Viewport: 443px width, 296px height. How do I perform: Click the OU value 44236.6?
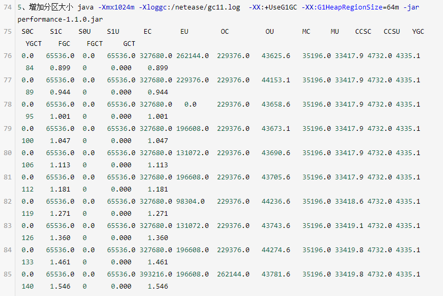pos(276,201)
